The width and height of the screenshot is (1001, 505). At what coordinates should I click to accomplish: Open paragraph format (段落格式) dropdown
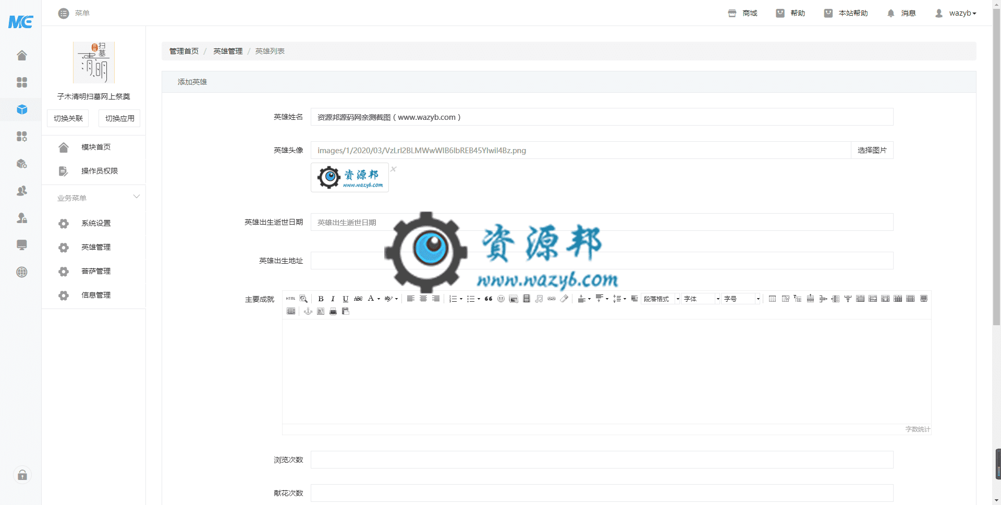coord(660,299)
